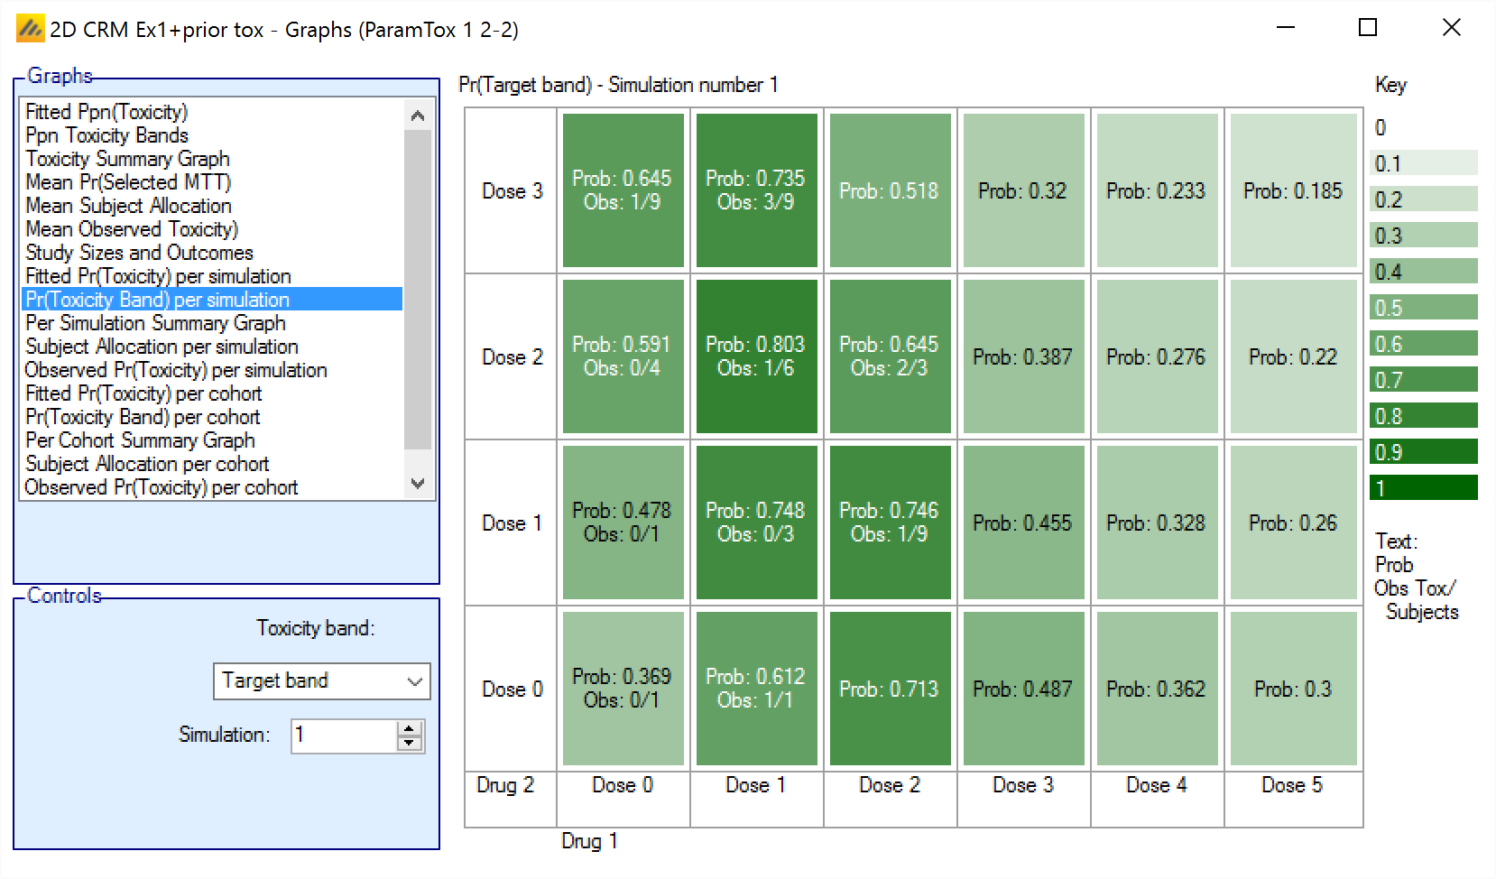Show Pr(Toxicity Band) per cohort
Viewport: 1496px width, 879px height.
pos(143,417)
